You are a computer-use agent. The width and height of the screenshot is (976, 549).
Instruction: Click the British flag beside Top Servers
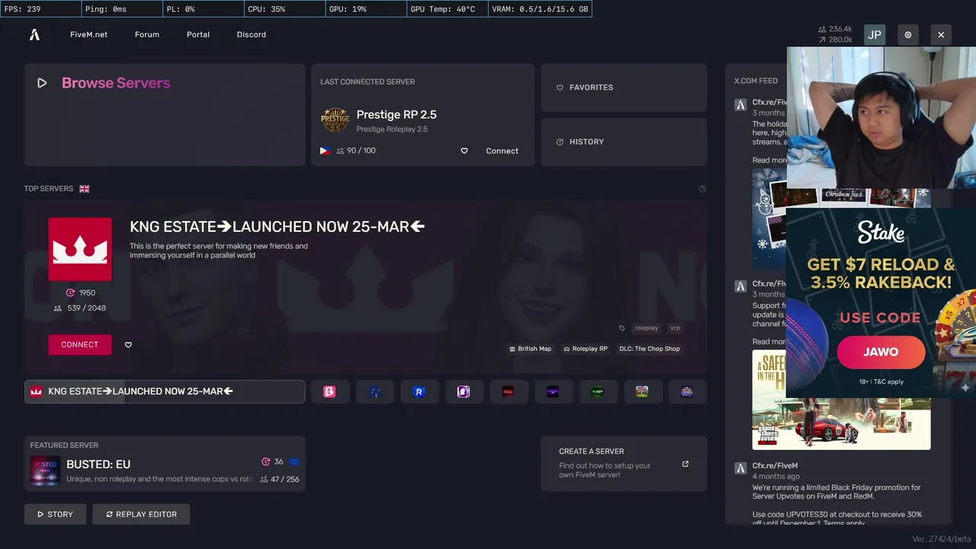tap(85, 188)
